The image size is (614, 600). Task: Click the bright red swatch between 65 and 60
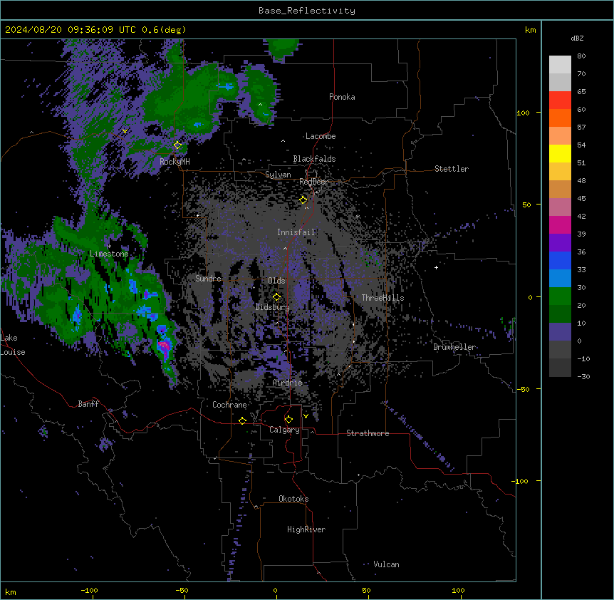560,100
